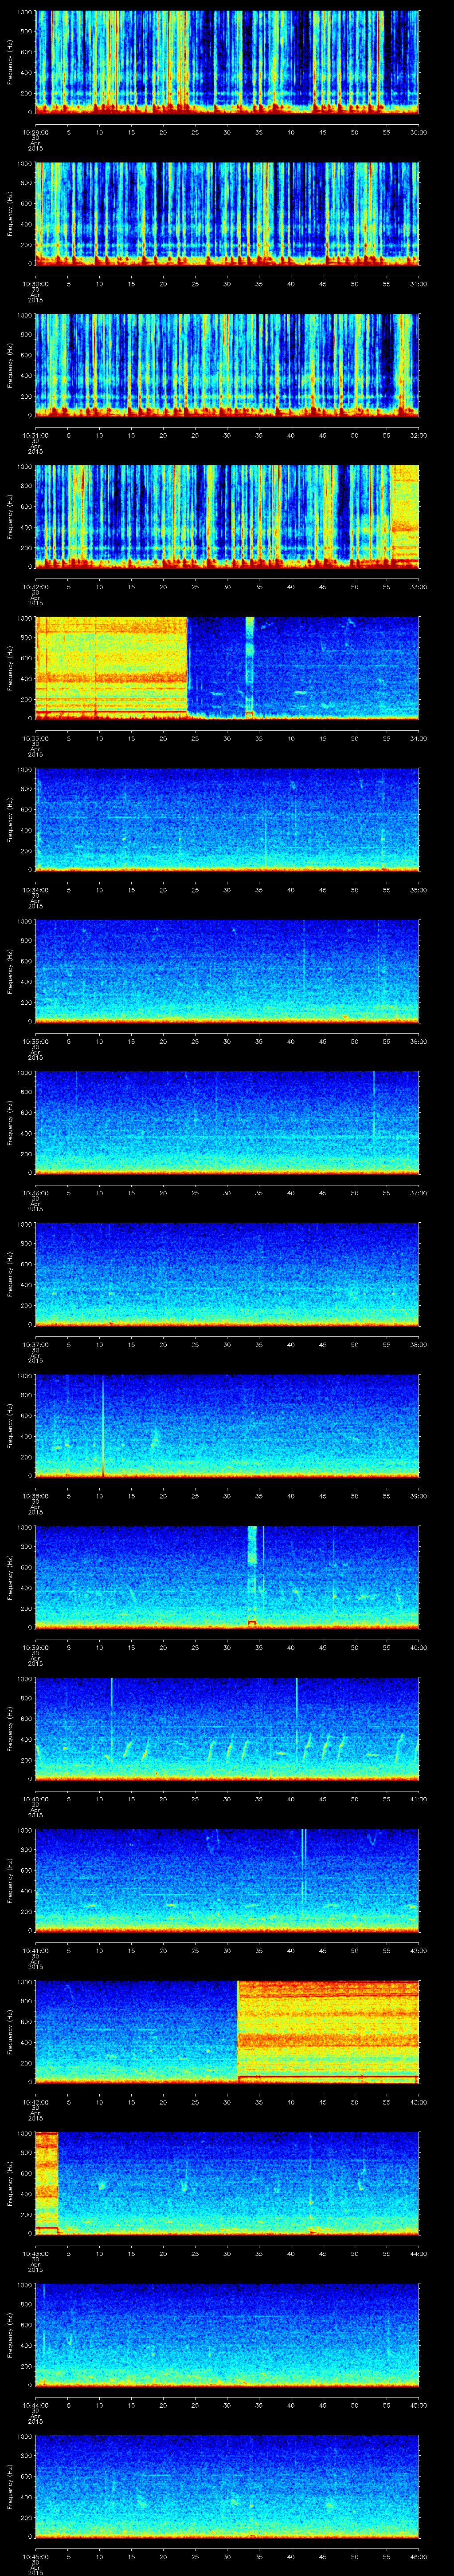
Task: Click the '10:36:00' start time label
Action: (35, 1193)
